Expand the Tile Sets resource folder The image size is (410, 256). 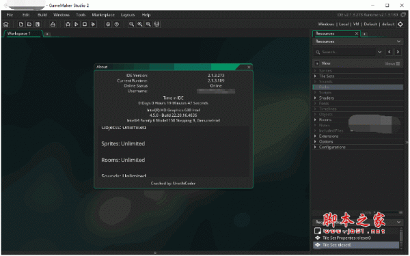(315, 76)
